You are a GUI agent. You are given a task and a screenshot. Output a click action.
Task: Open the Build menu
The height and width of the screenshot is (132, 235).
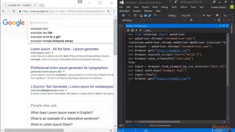tap(155, 7)
